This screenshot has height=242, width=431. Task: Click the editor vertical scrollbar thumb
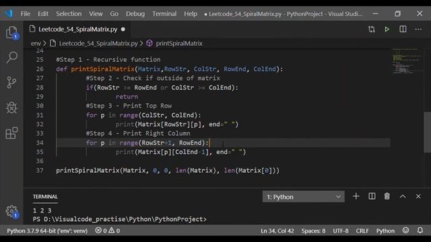[x=427, y=132]
